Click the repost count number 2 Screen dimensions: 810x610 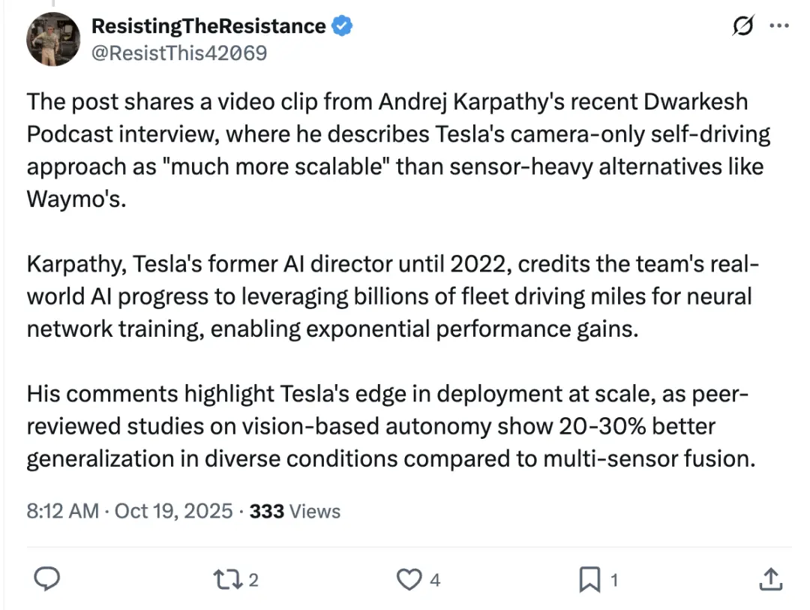pos(253,579)
